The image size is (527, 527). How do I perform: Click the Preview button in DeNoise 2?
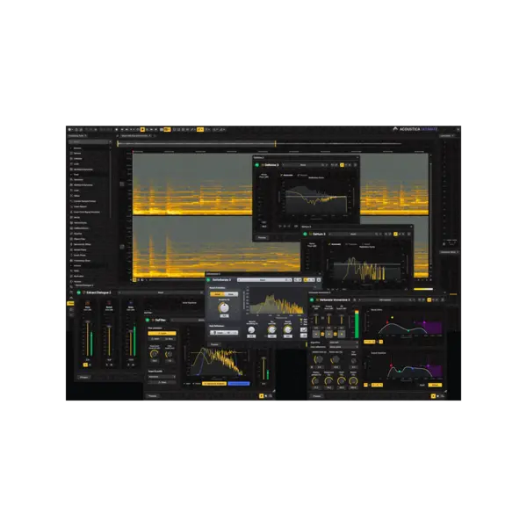262,238
